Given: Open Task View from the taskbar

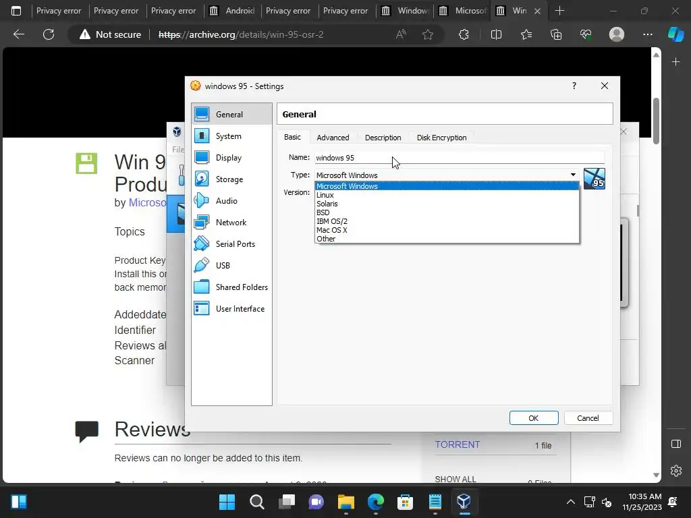Looking at the screenshot, I should [287, 502].
